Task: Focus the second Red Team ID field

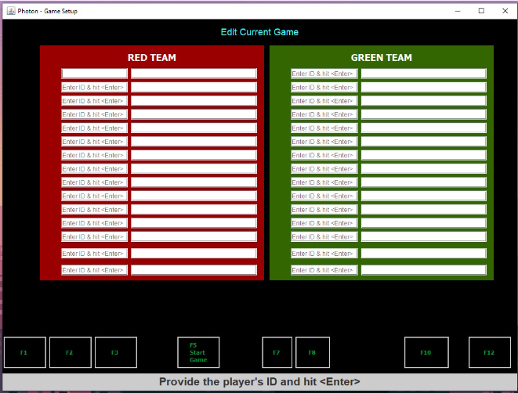Action: (95, 87)
